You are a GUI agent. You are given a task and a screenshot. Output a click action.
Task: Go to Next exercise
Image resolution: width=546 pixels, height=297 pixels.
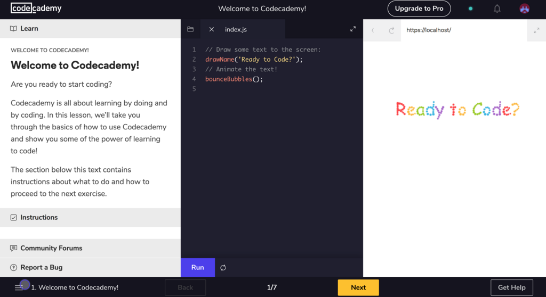point(358,287)
